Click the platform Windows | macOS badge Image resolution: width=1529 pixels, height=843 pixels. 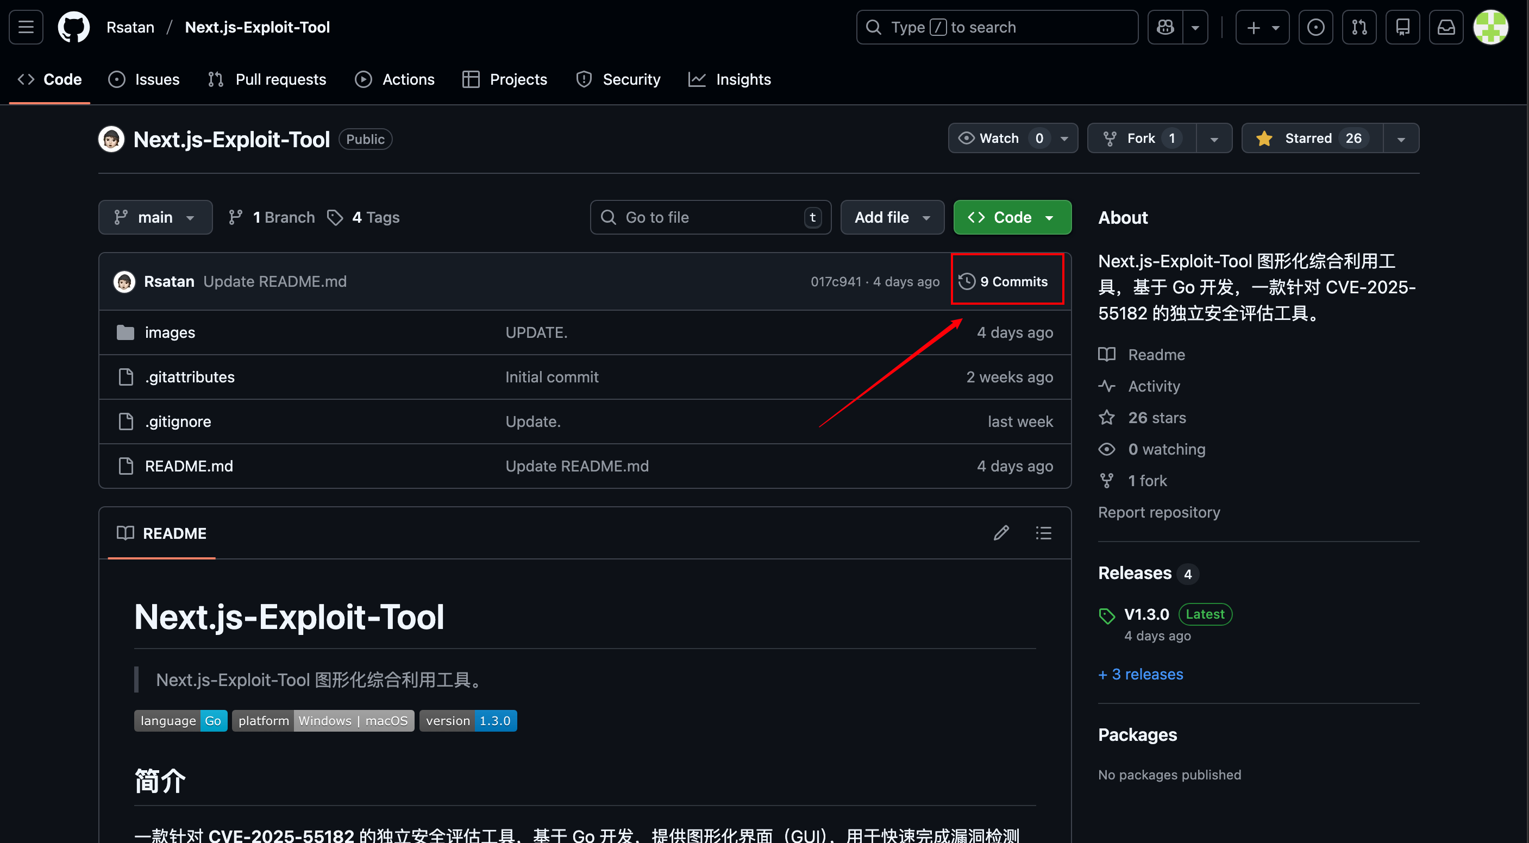tap(323, 720)
